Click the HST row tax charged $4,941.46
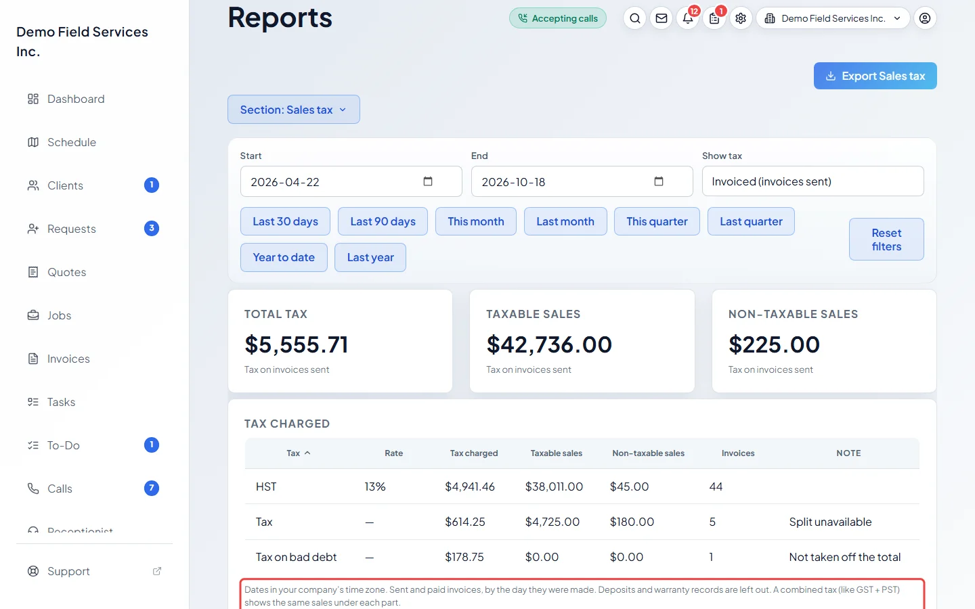This screenshot has width=975, height=609. 470,487
